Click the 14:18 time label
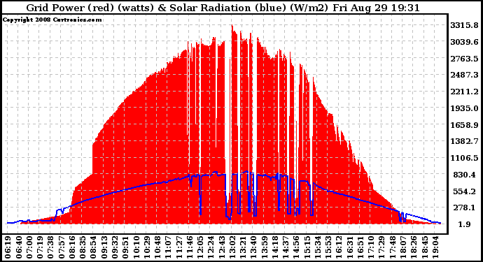 (276, 247)
